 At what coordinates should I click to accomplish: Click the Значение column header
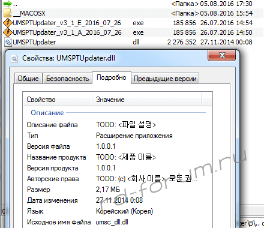[x=147, y=100]
